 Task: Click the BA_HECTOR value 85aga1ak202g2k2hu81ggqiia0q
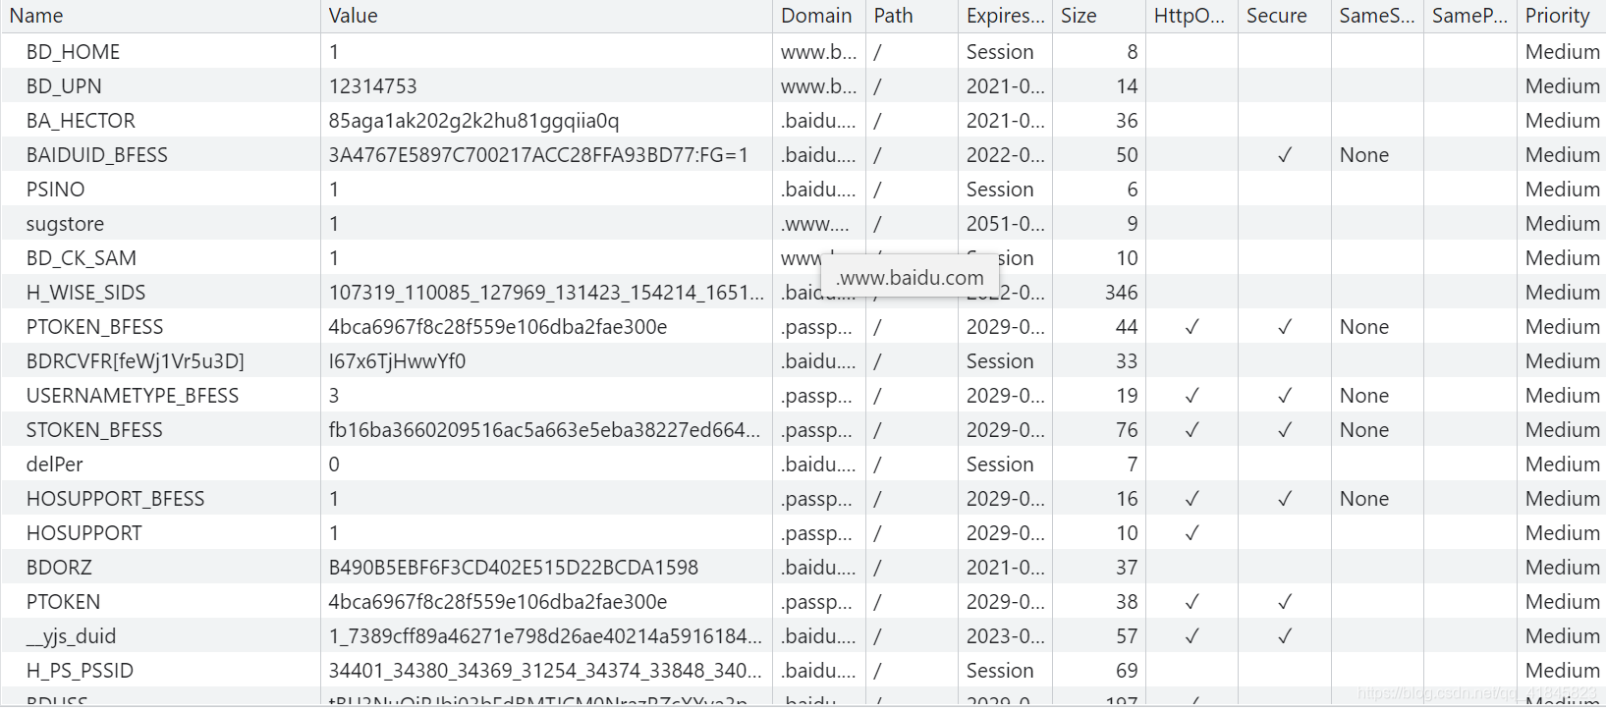[x=474, y=121]
